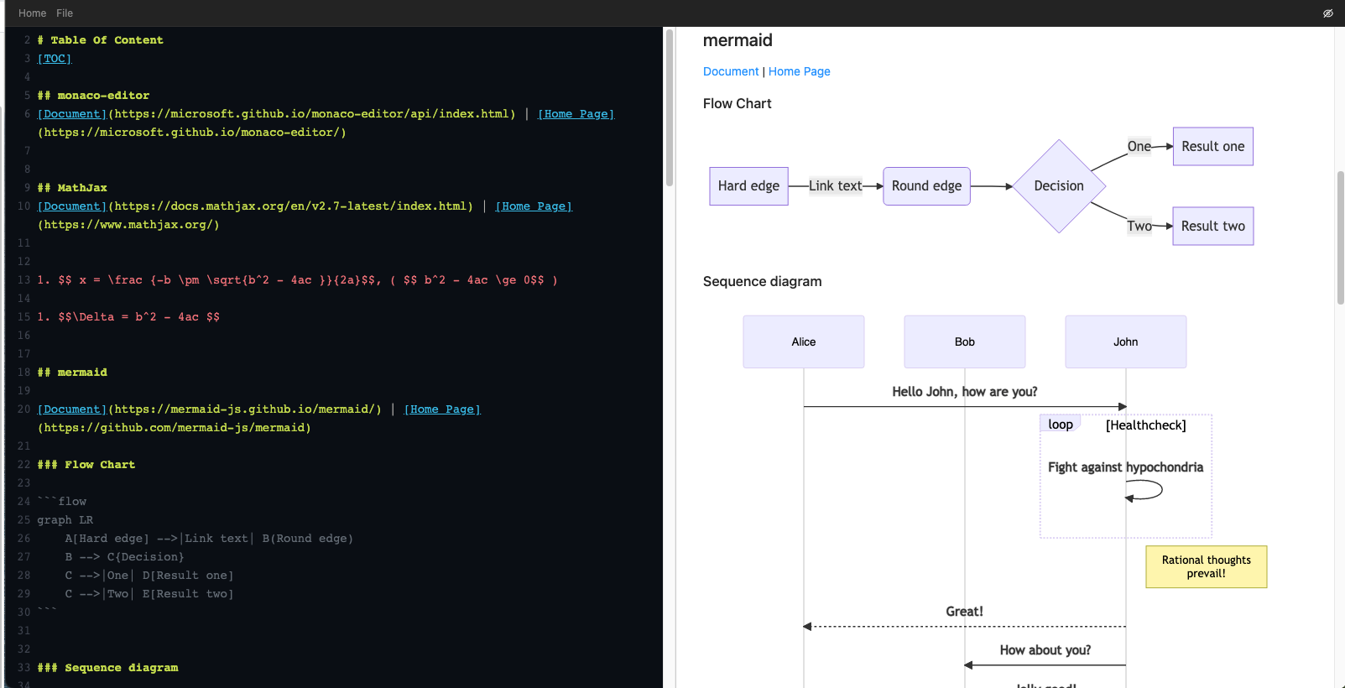Click the 'Rational thoughts prevail!' yellow note

(1207, 567)
